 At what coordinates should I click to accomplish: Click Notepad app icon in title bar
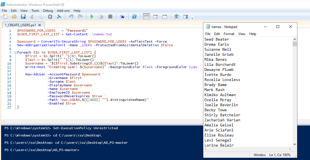click(x=208, y=27)
